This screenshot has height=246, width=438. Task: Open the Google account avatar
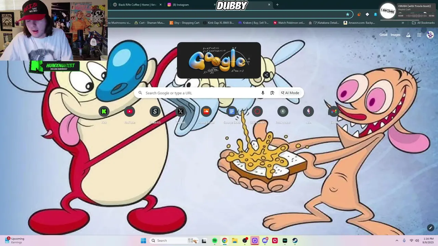[430, 35]
